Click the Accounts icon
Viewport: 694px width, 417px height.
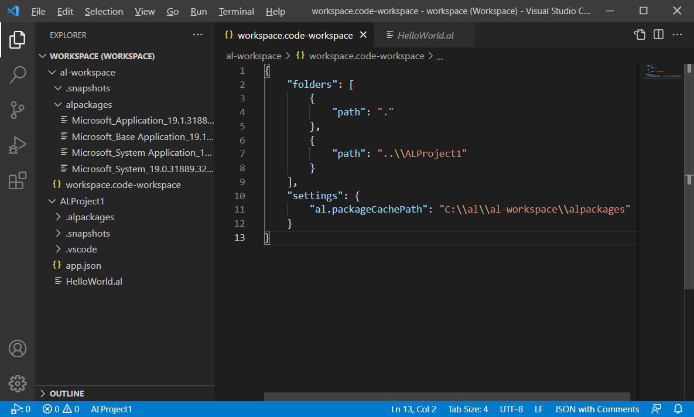[18, 348]
